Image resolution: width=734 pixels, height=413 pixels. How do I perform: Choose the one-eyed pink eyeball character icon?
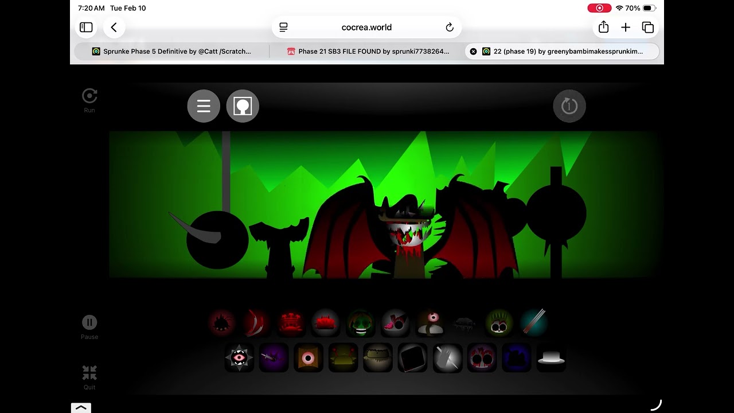tap(430, 324)
